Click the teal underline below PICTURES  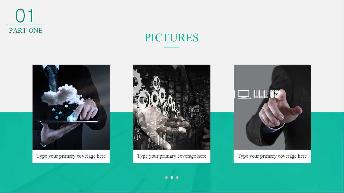[172, 47]
